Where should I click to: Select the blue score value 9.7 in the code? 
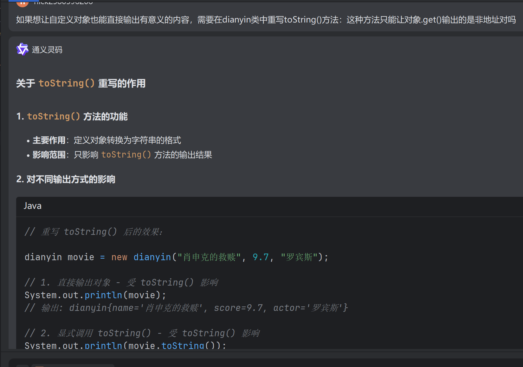260,257
